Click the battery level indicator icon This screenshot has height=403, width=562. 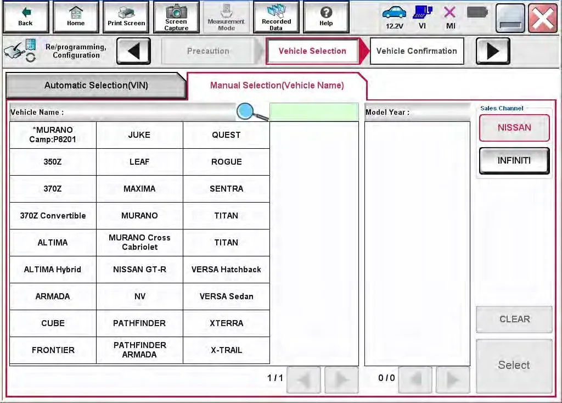point(477,13)
